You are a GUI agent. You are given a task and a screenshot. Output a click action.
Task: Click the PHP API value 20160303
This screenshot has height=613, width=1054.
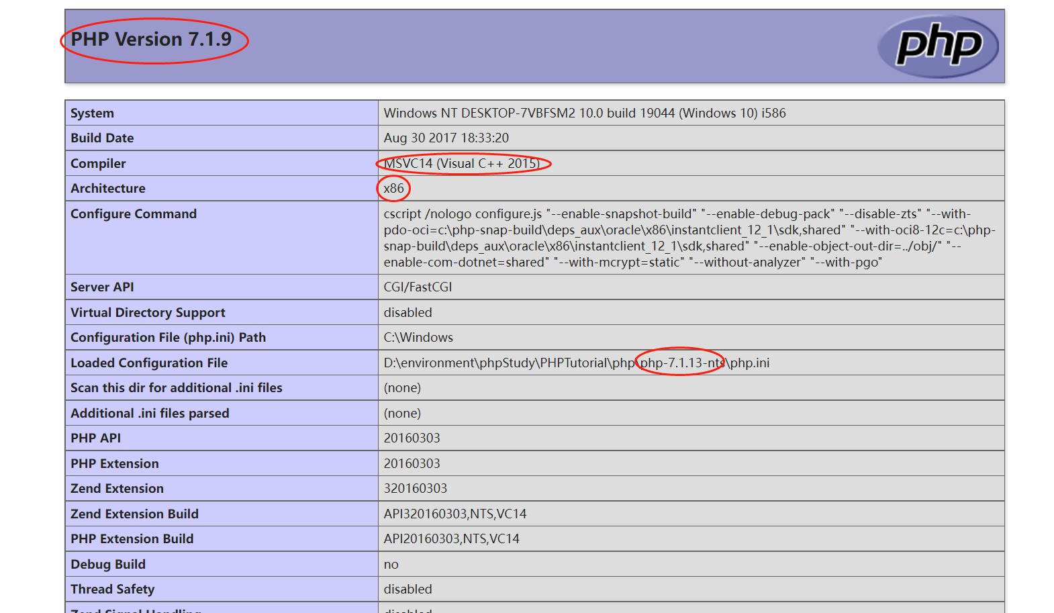(x=412, y=438)
